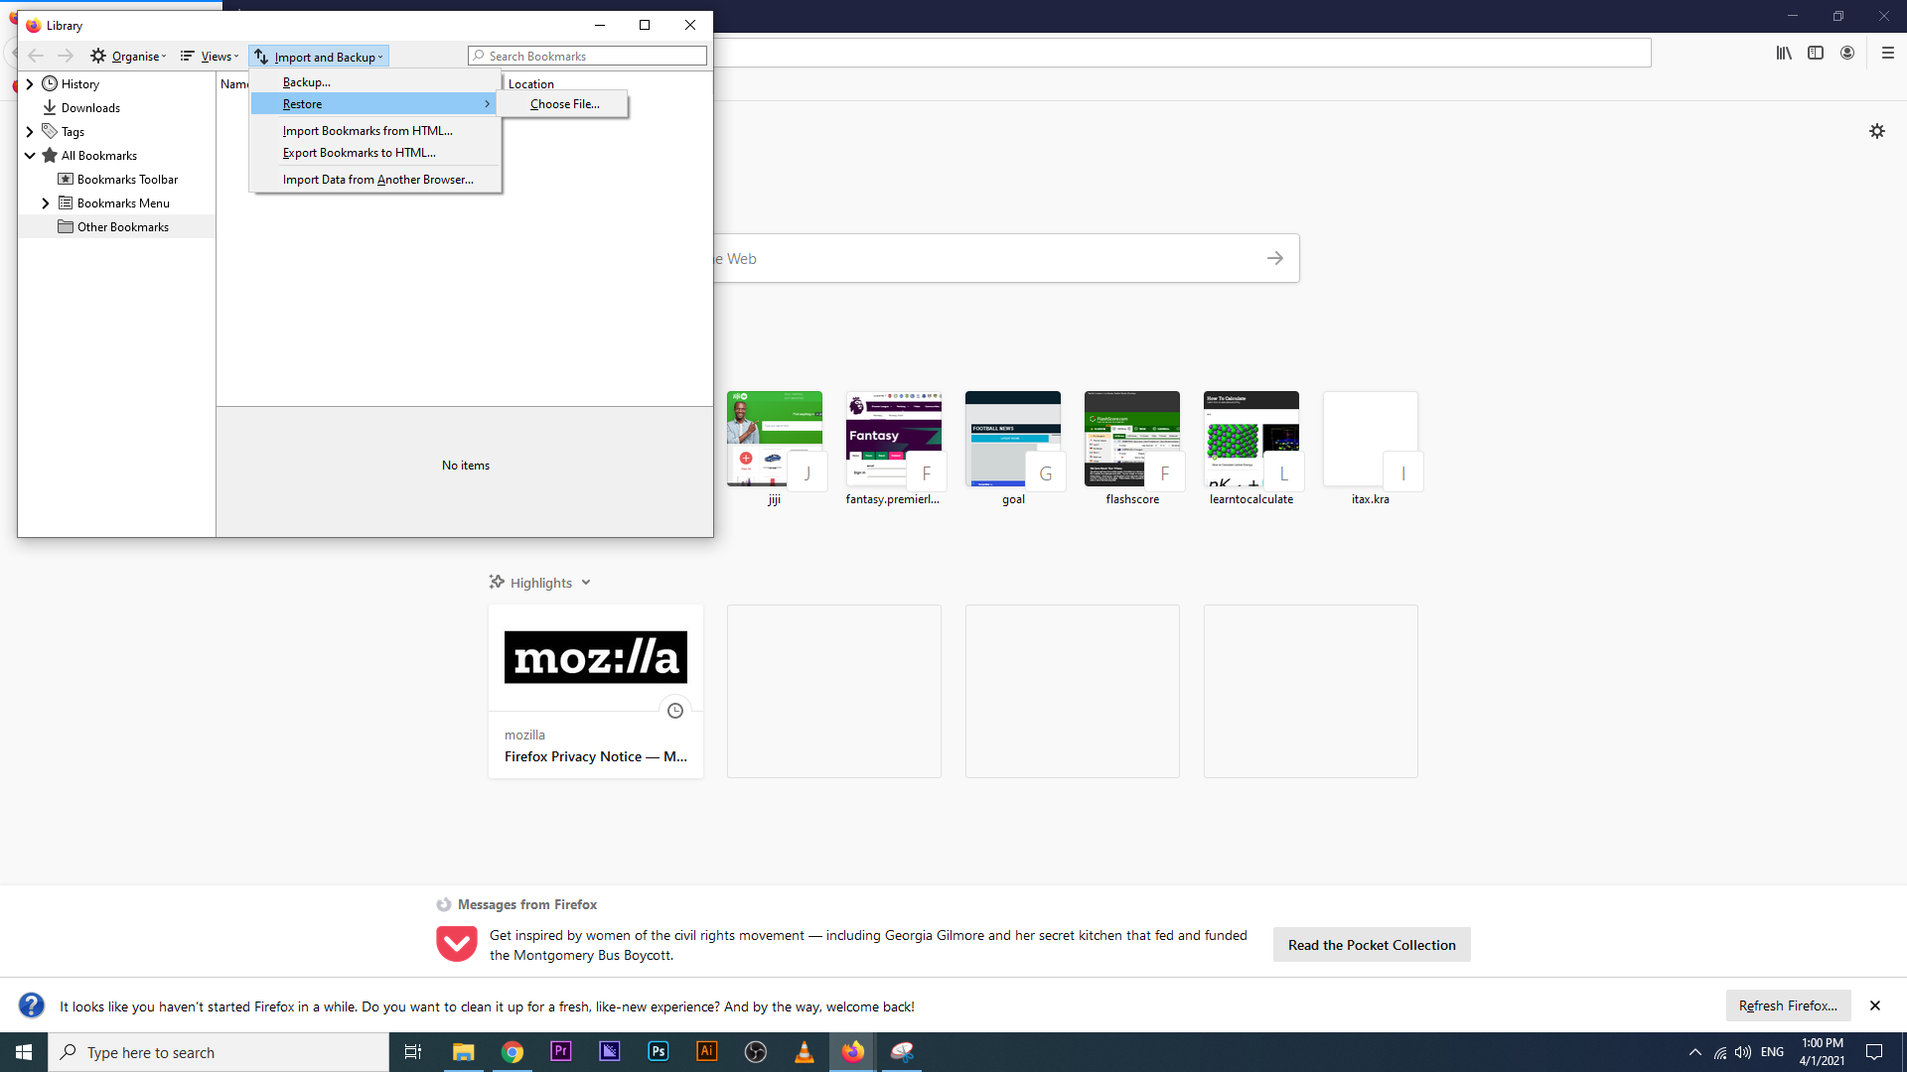Open Adobe Premiere from taskbar

click(561, 1052)
